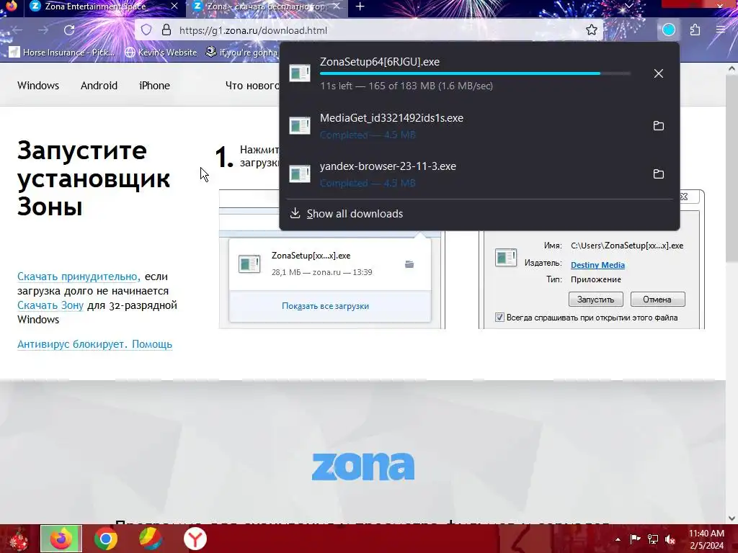Open tracking protection shield icon
The height and width of the screenshot is (553, 738).
[146, 30]
